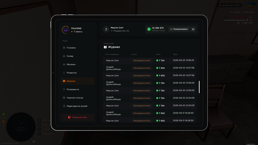This screenshot has height=145, width=258.
Task: Click the plus icon inside Пожертвувати button
Action: tap(171, 29)
